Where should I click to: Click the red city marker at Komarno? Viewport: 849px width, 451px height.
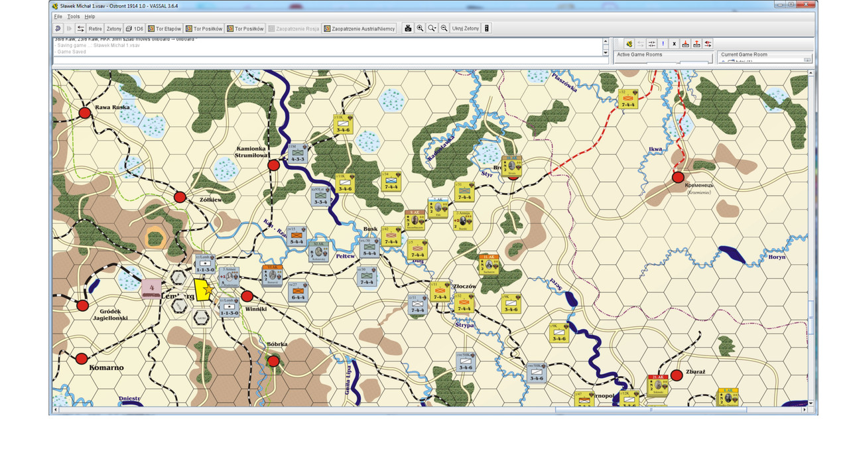point(81,359)
